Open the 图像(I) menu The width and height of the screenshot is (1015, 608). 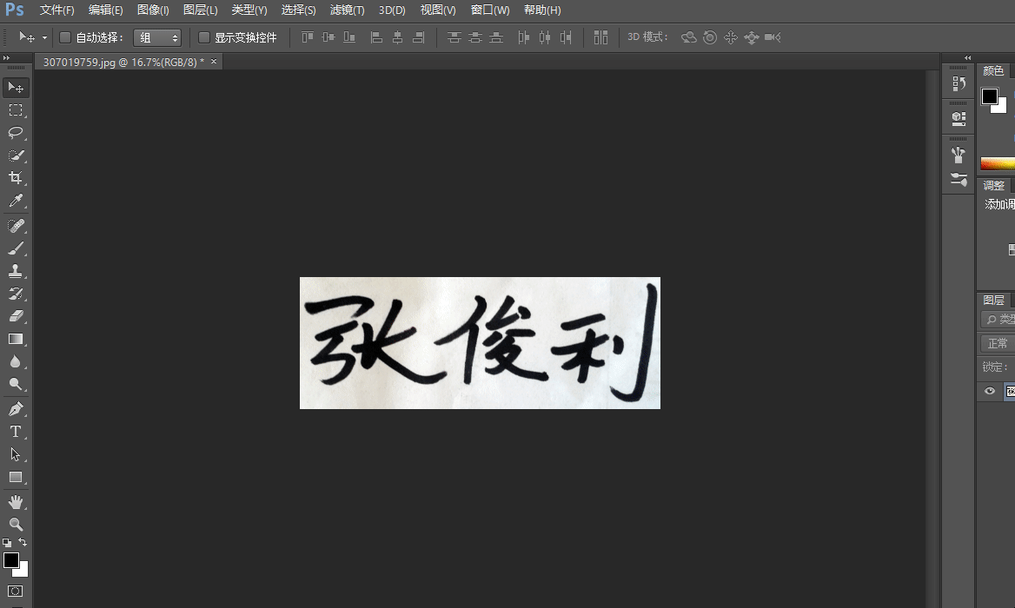(153, 10)
